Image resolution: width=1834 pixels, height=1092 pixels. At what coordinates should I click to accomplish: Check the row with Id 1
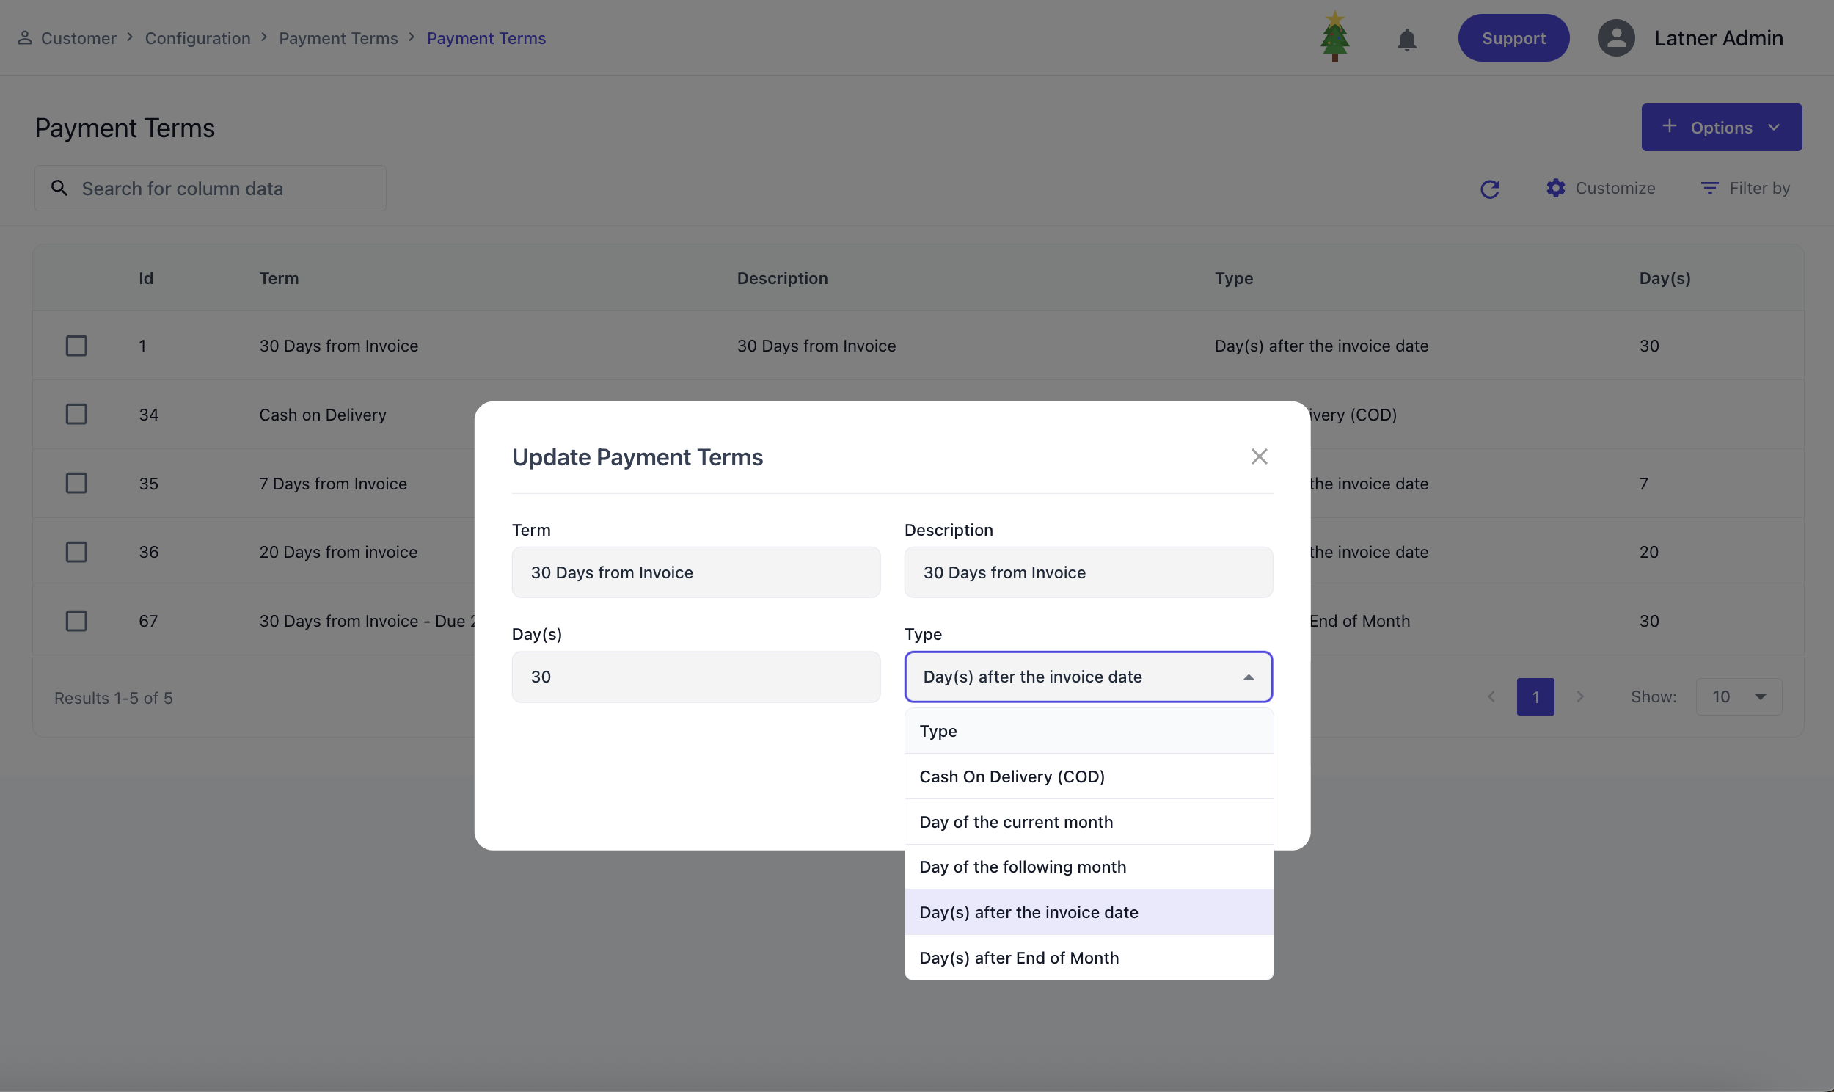pyautogui.click(x=76, y=346)
